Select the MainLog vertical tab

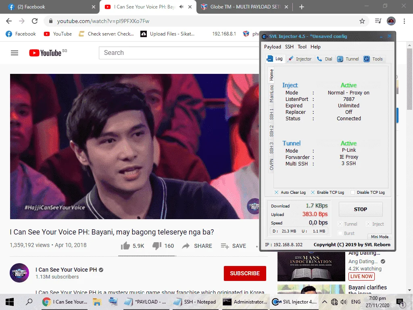[x=271, y=94]
